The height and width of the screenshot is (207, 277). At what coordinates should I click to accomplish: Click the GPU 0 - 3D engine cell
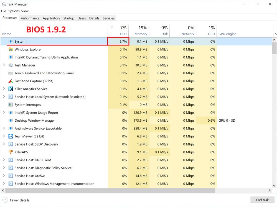click(x=227, y=121)
